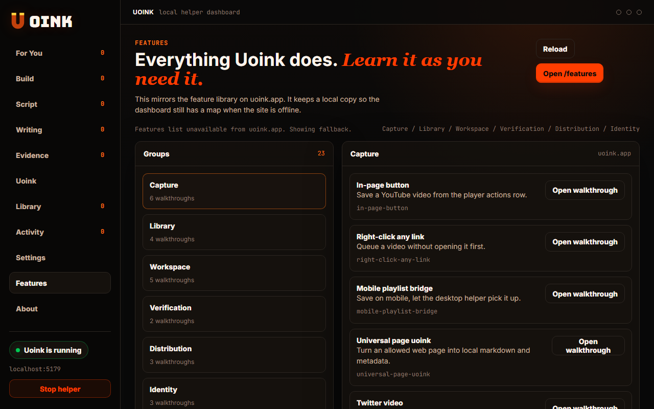Click the 'in-page-button' slug text
Viewport: 654px width, 409px height.
[x=382, y=208]
